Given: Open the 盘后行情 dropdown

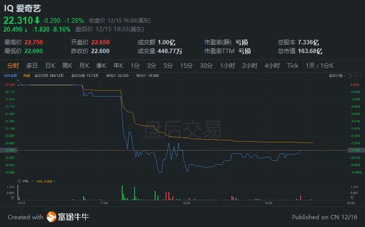Looking at the screenshot, I should click(337, 76).
